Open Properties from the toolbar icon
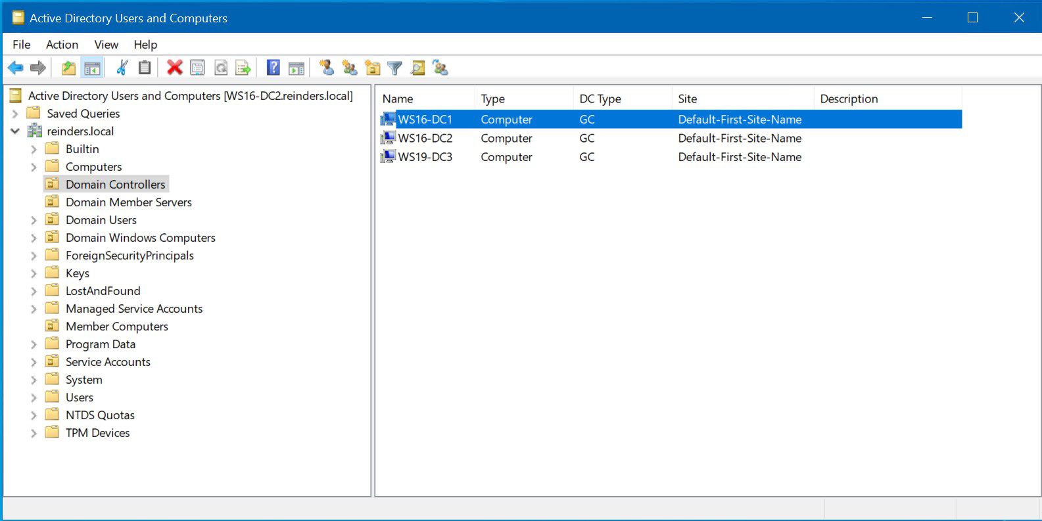Viewport: 1042px width, 521px height. (x=197, y=68)
